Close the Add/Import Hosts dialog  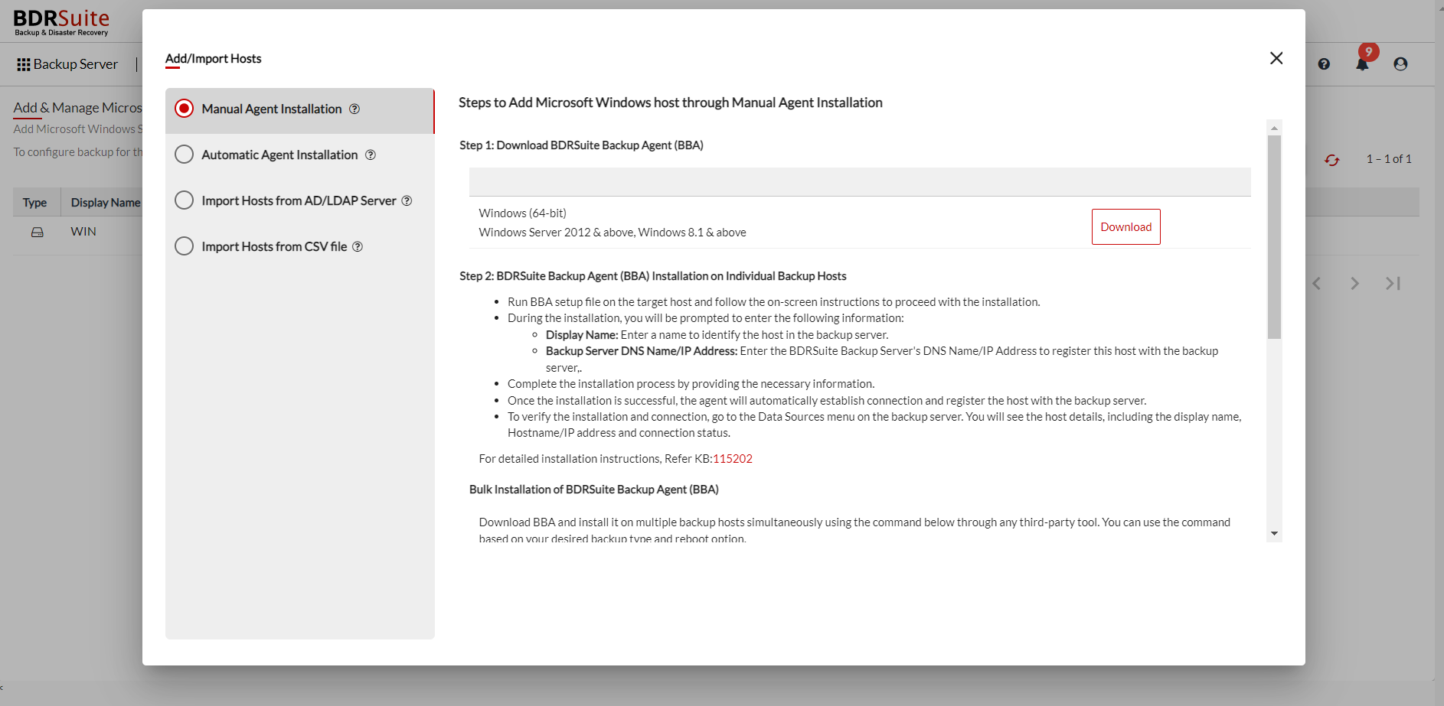[1276, 58]
